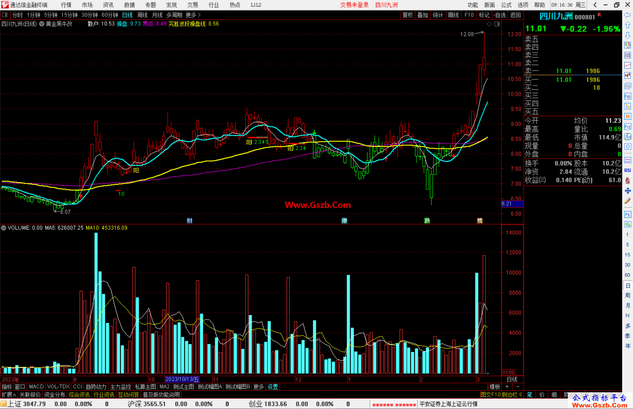Click the 停 marker on the chart timeline

click(344, 220)
